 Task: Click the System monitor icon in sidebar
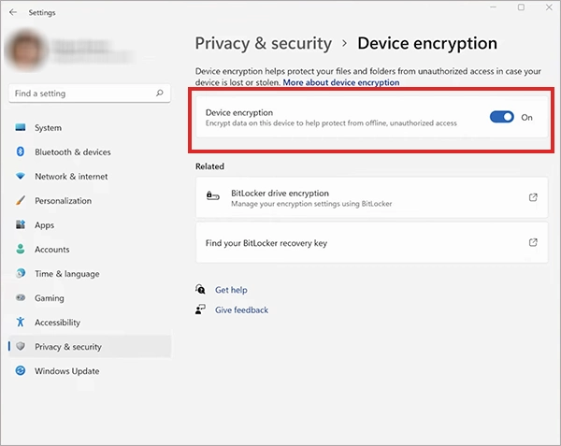[x=21, y=127]
